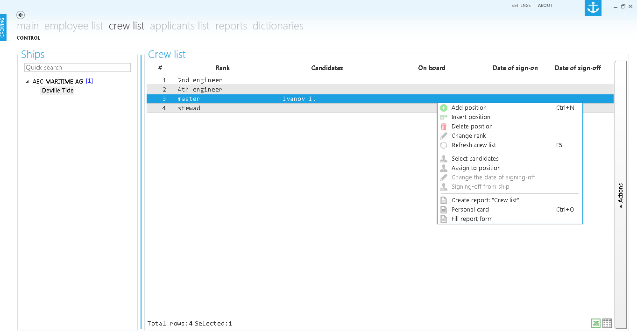The height and width of the screenshot is (333, 637).
Task: Click the Fill report form document icon
Action: click(x=444, y=219)
